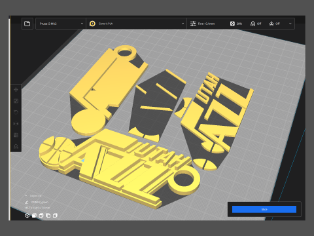
Task: Expand the print settings panel chevron
Action: 290,24
